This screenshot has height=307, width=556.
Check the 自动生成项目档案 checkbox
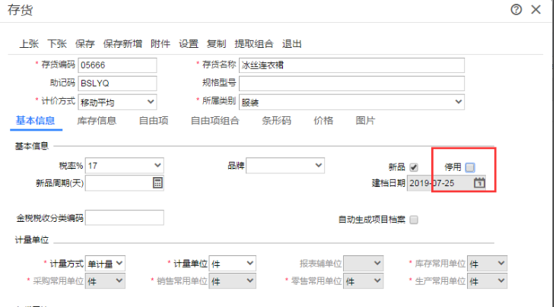pos(414,220)
